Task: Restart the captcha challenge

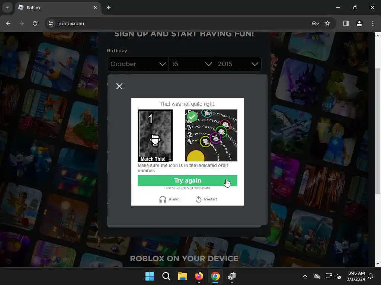Action: coord(206,199)
